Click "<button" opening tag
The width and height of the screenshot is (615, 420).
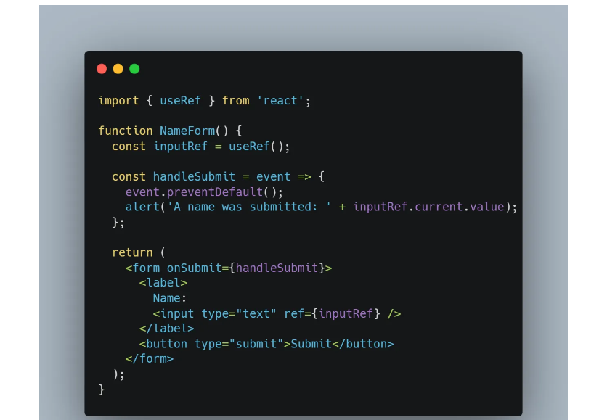163,344
